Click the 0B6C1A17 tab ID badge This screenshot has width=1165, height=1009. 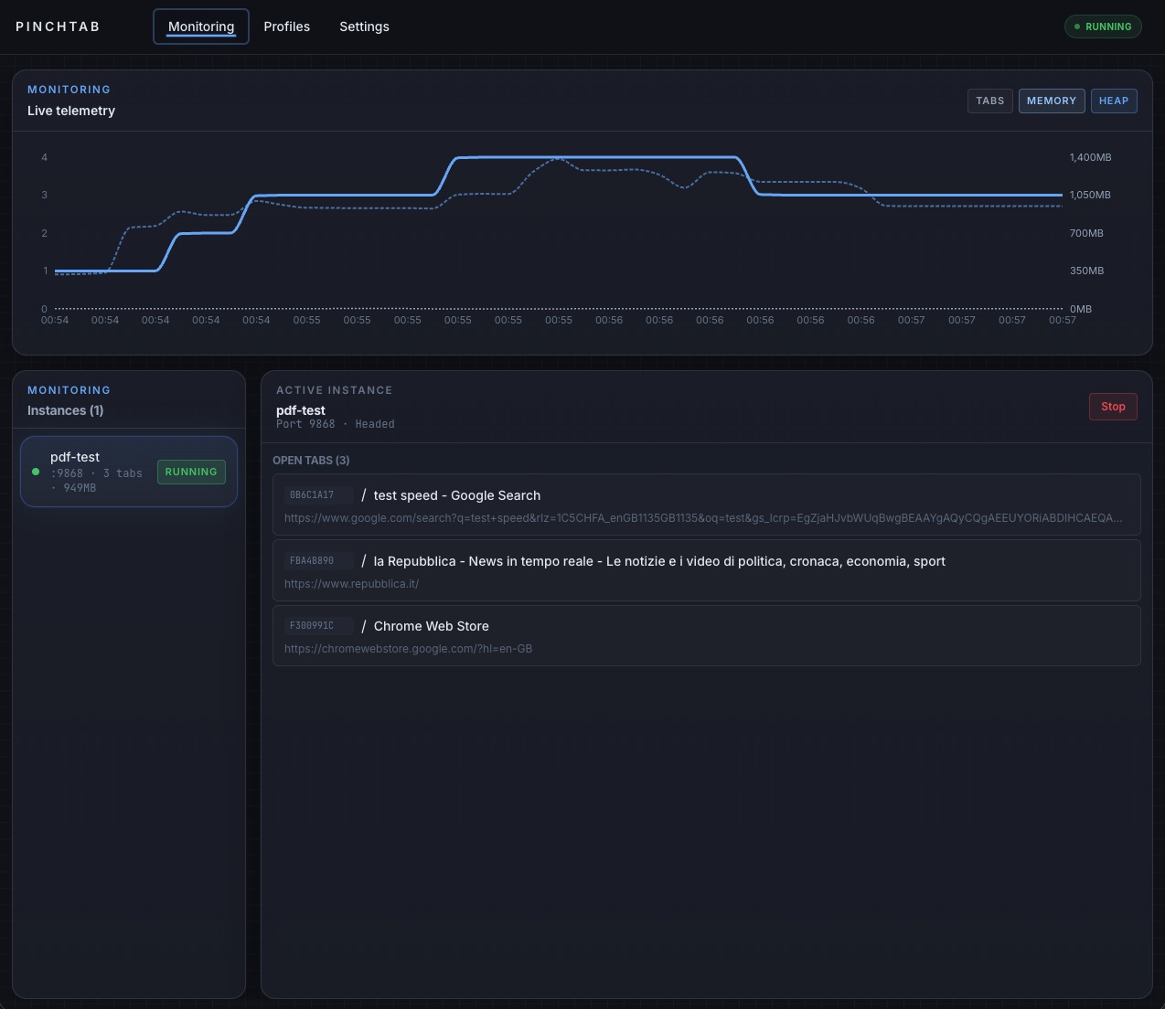[x=318, y=494]
